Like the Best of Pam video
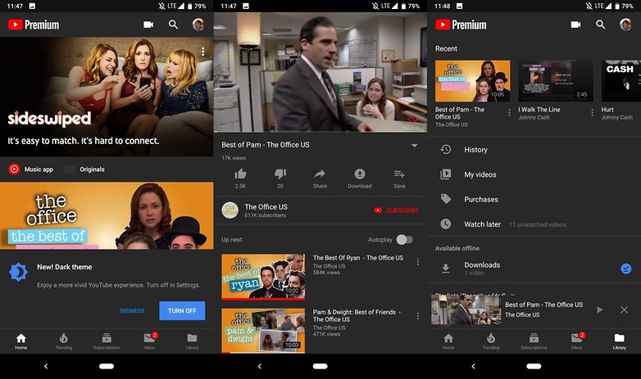 (x=240, y=178)
